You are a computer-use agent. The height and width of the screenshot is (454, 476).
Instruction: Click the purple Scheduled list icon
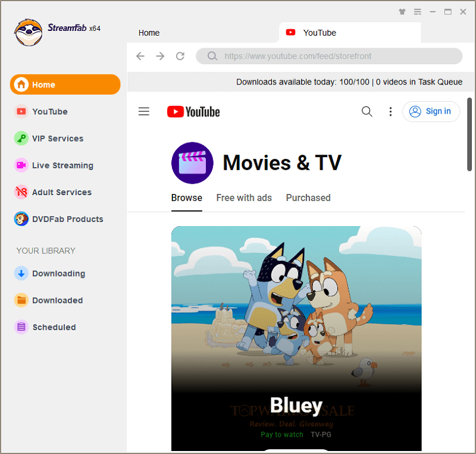[21, 327]
